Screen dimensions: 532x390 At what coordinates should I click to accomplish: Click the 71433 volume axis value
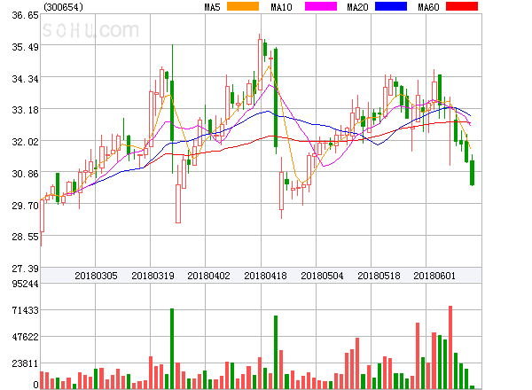pyautogui.click(x=26, y=310)
